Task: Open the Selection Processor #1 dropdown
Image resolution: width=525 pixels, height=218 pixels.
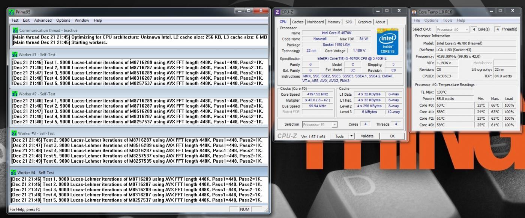Action: [319, 125]
